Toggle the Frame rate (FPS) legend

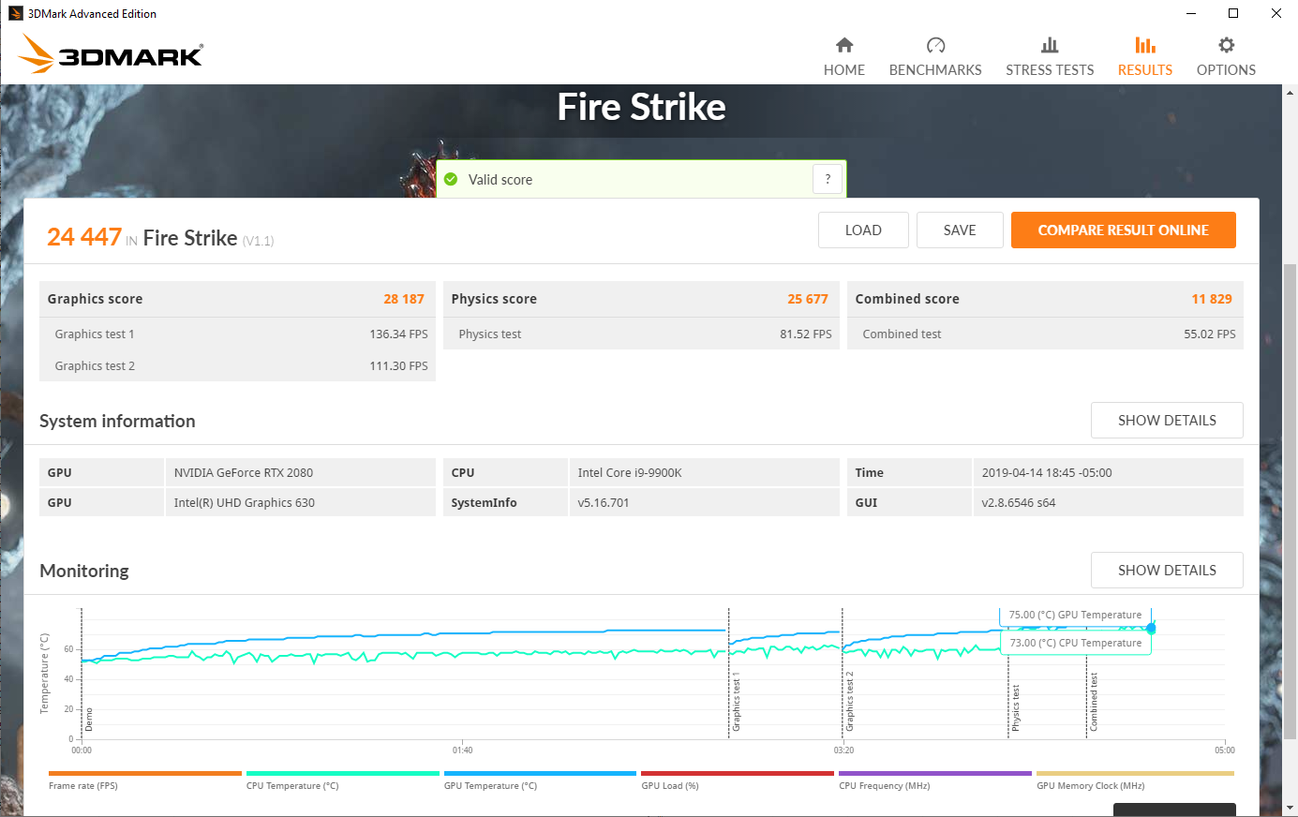[x=144, y=781]
